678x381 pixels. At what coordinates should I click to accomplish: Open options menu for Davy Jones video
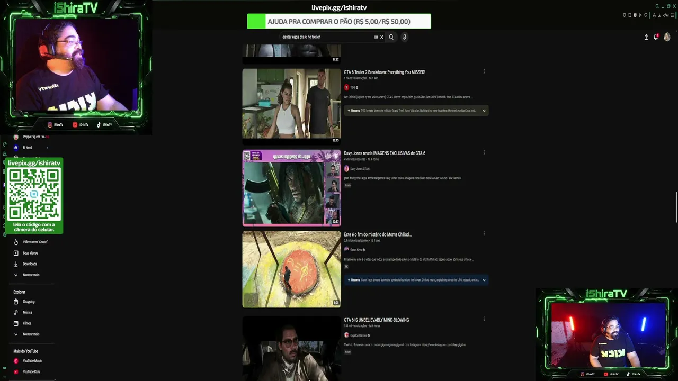click(485, 152)
